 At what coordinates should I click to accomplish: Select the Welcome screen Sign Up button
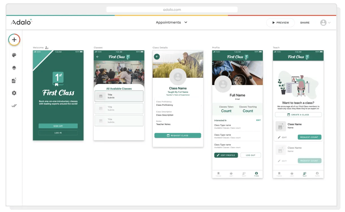tap(58, 126)
